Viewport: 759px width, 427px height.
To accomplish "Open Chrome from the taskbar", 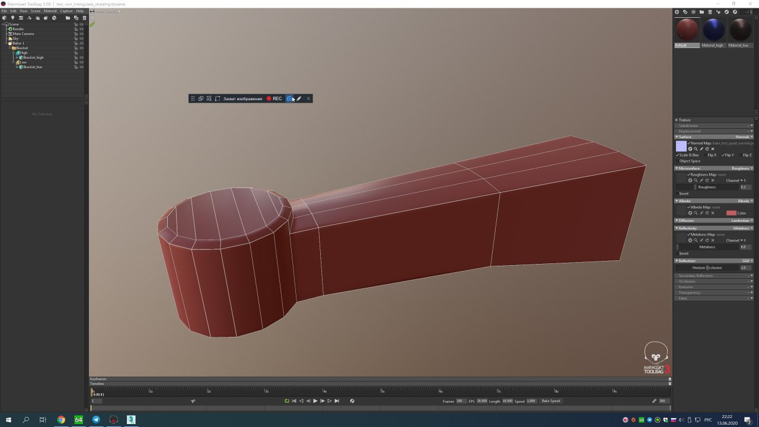I will [x=61, y=420].
